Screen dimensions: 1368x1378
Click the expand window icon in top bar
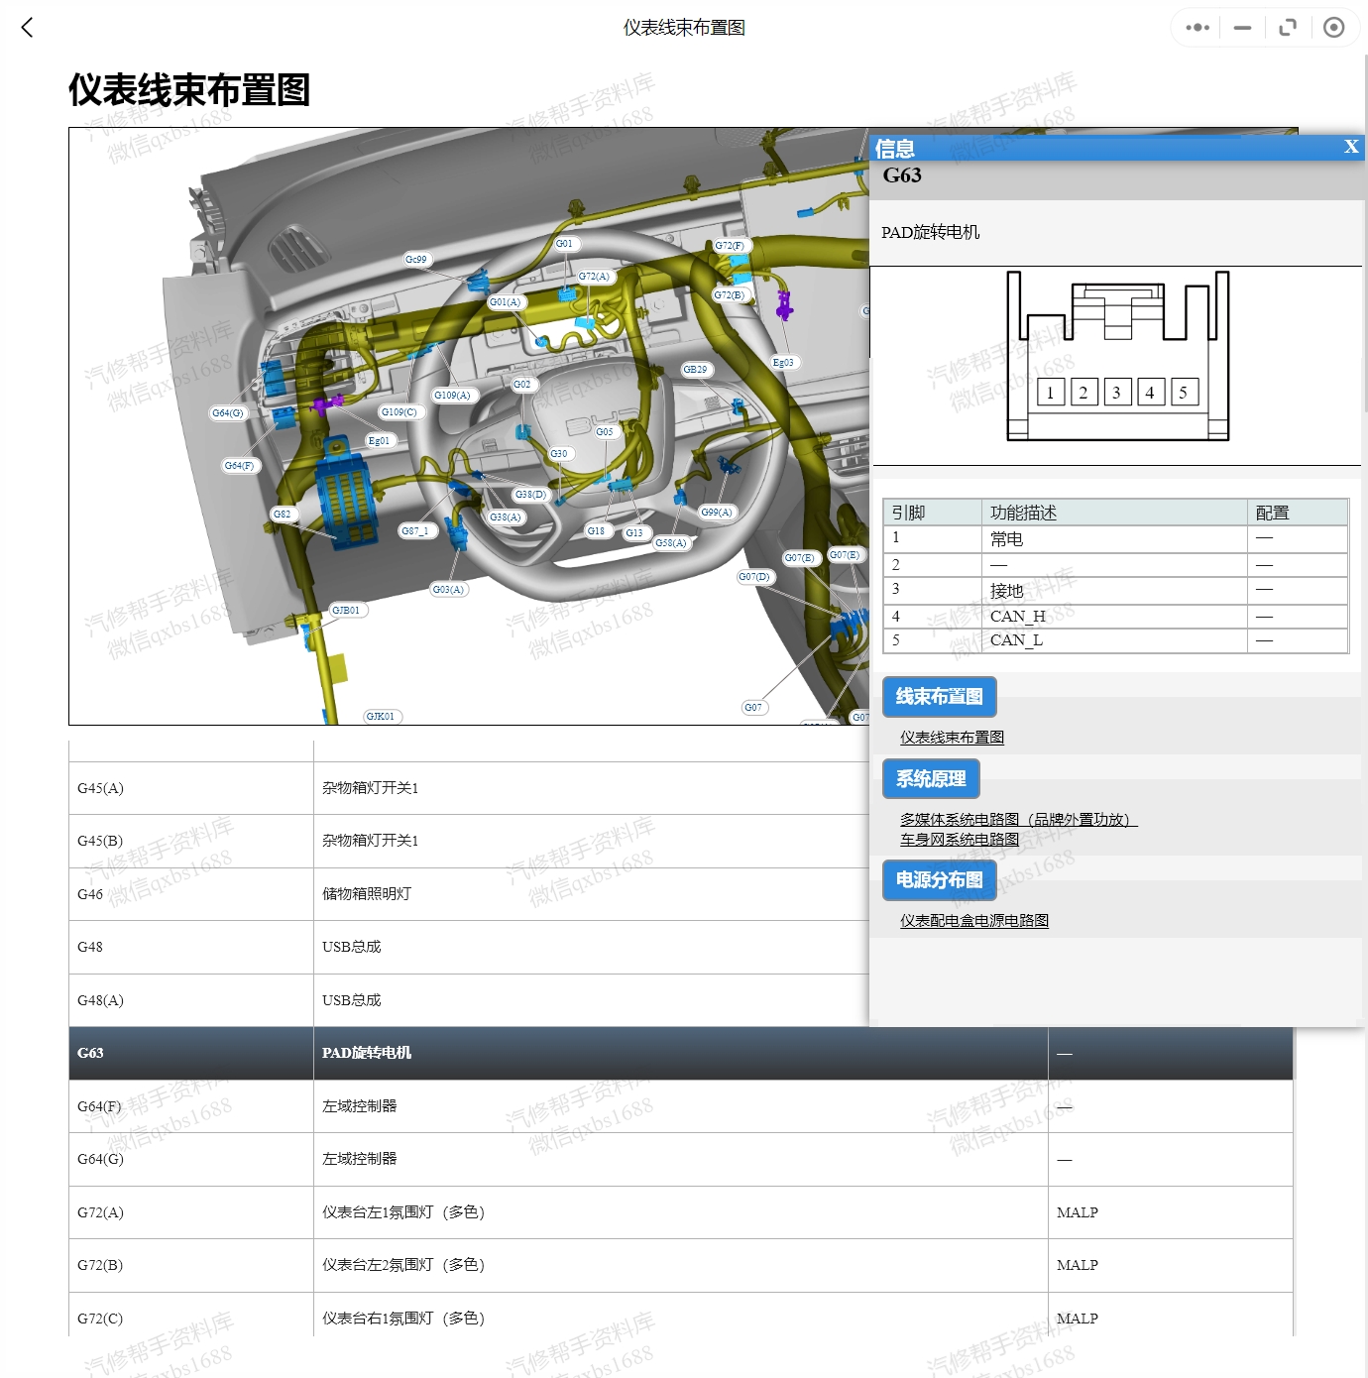click(x=1288, y=28)
